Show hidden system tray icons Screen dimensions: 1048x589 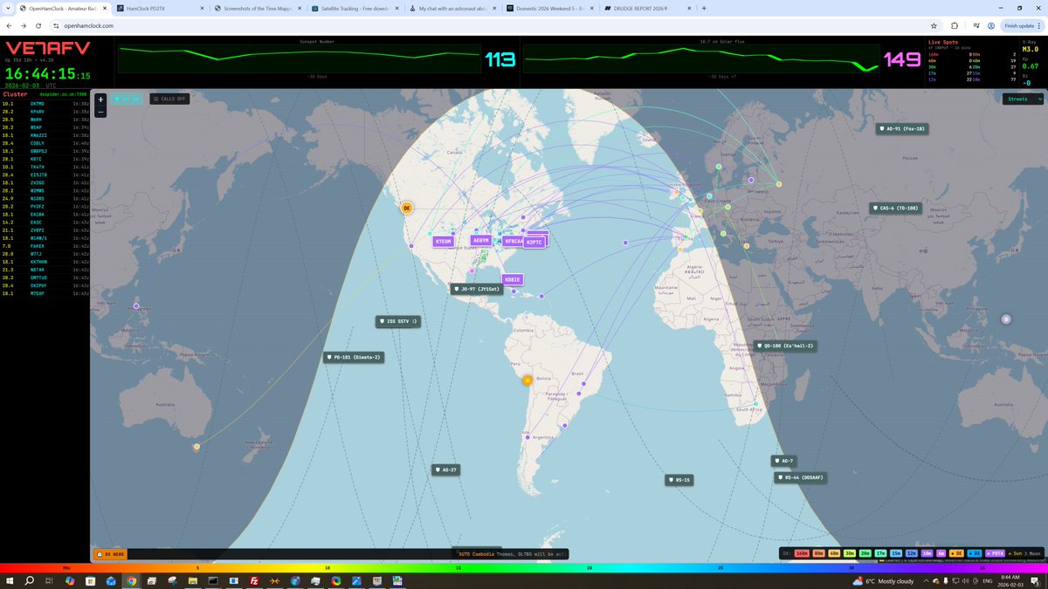pos(926,580)
